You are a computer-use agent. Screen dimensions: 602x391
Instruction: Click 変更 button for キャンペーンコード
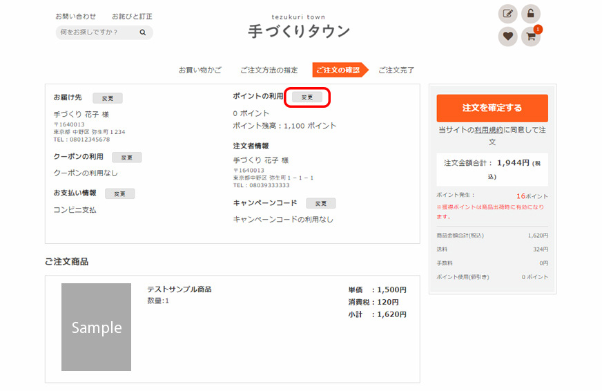click(320, 203)
